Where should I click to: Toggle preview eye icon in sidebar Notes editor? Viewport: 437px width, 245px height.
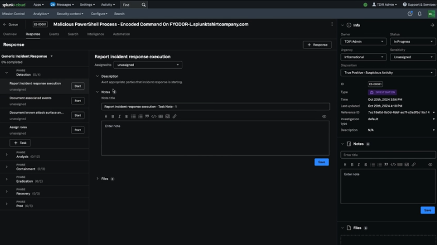click(431, 164)
